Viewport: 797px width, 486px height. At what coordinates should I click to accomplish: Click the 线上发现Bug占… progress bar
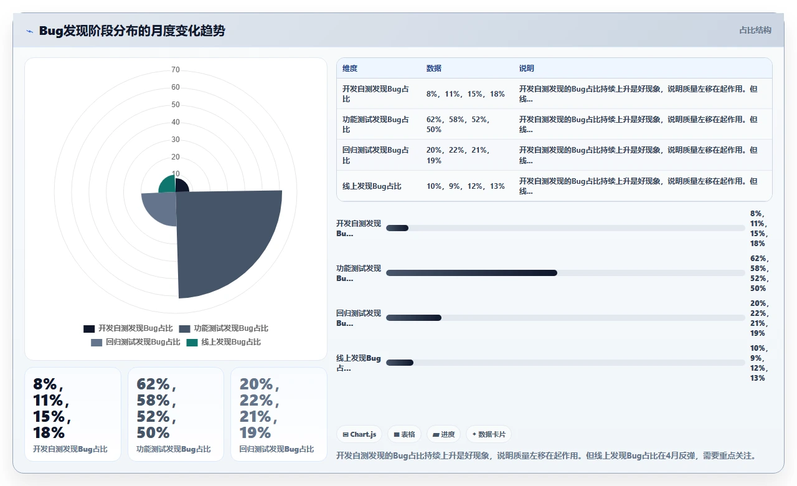[x=565, y=363]
